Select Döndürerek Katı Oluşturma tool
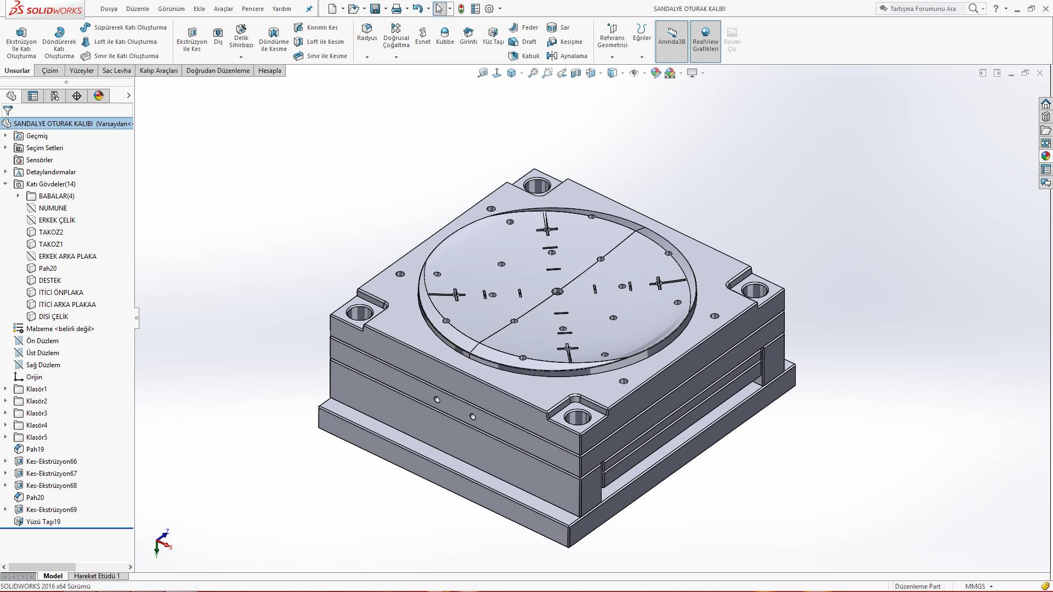The width and height of the screenshot is (1053, 592). coord(59,43)
